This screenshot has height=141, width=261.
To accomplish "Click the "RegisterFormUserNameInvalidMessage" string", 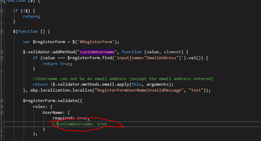I will [x=139, y=90].
